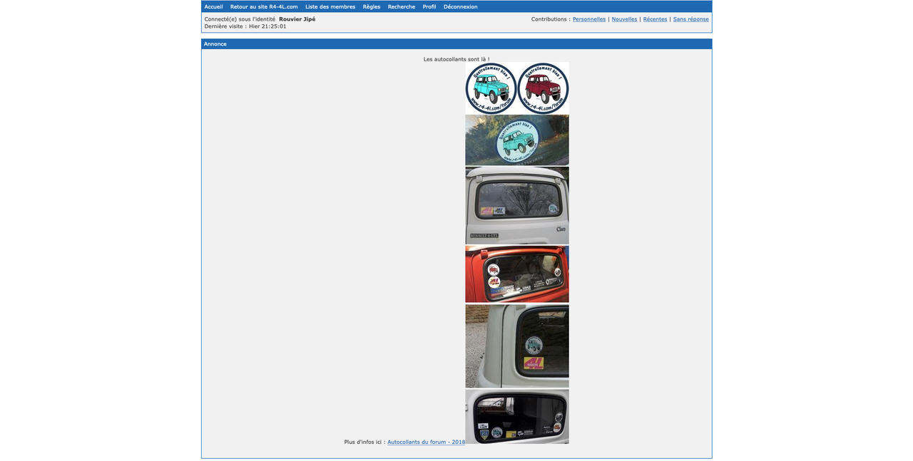
Task: Open photo of white car side window stickers
Action: click(x=517, y=346)
